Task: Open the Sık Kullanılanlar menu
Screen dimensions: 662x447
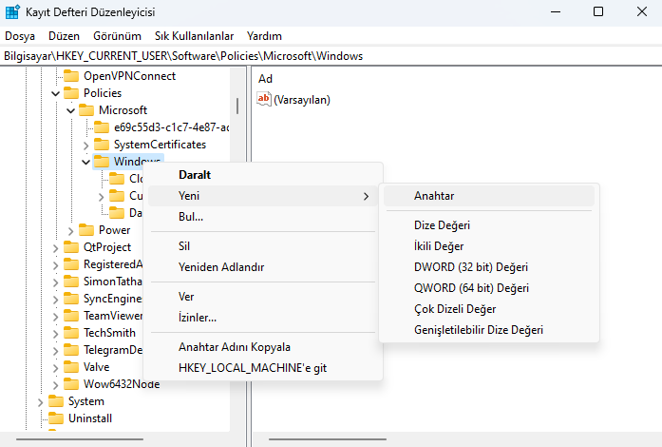Action: click(x=196, y=36)
